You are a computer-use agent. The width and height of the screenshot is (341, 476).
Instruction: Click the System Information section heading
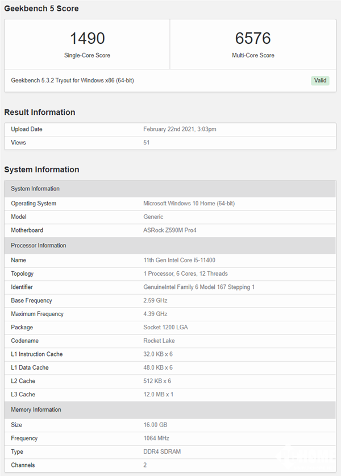41,169
